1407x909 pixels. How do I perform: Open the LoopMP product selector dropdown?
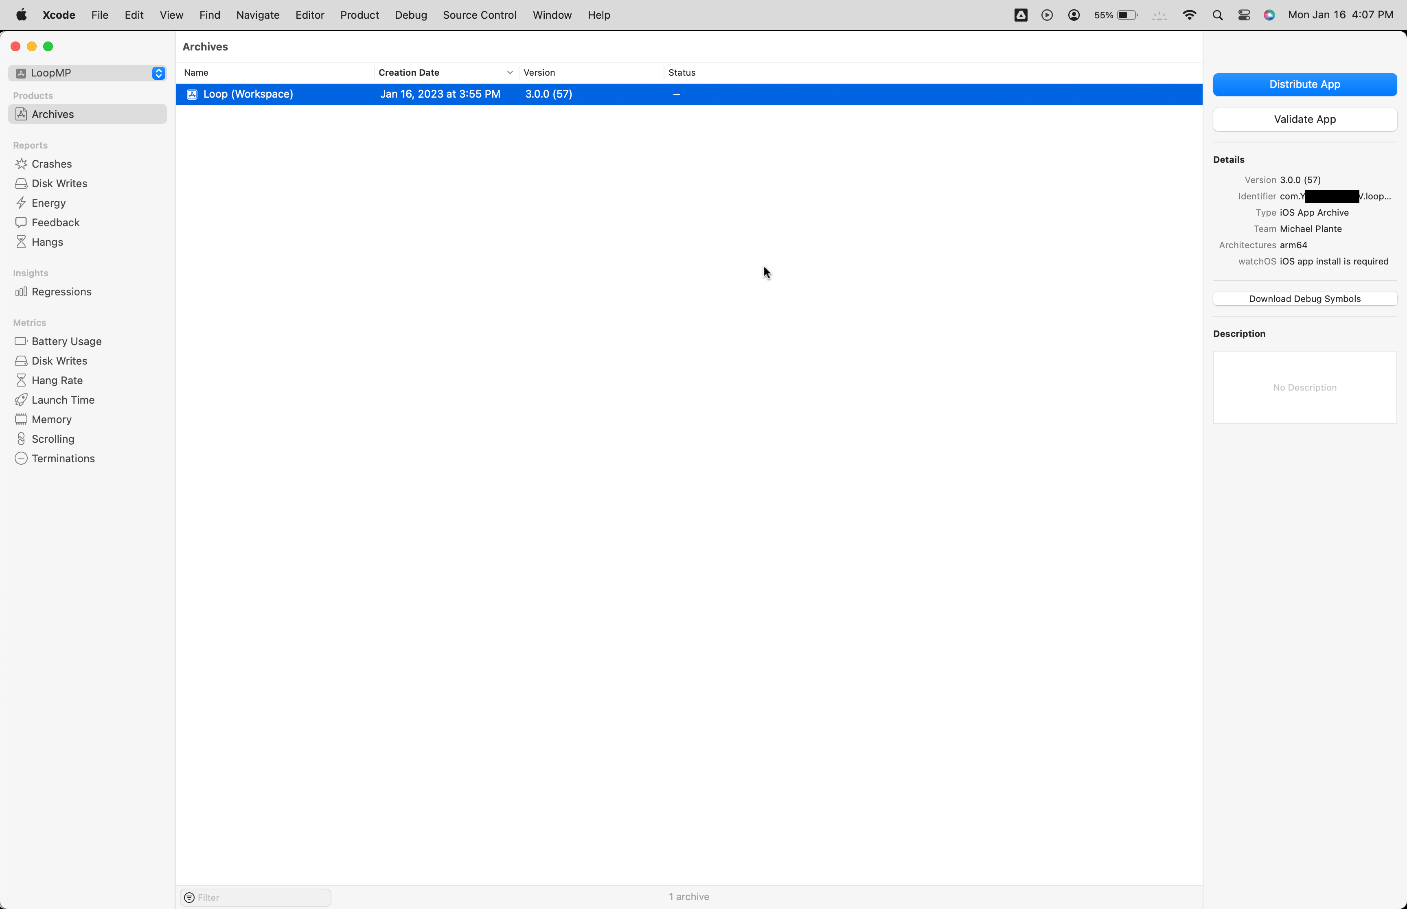pos(88,72)
